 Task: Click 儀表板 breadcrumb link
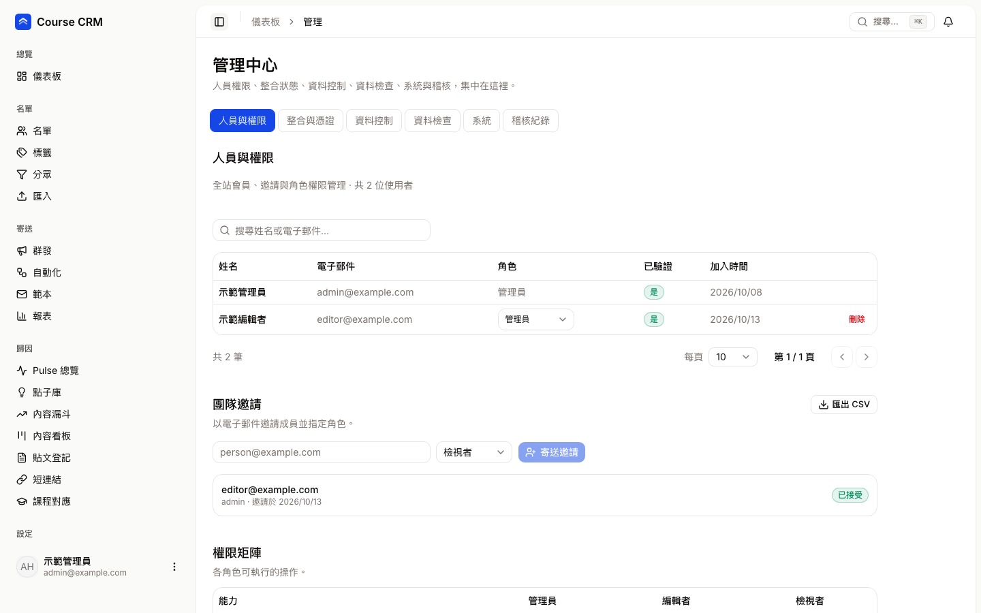tap(266, 22)
